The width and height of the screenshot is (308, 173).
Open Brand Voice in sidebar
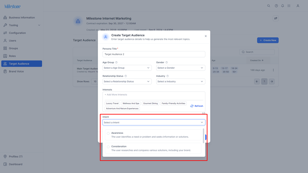tap(21, 71)
